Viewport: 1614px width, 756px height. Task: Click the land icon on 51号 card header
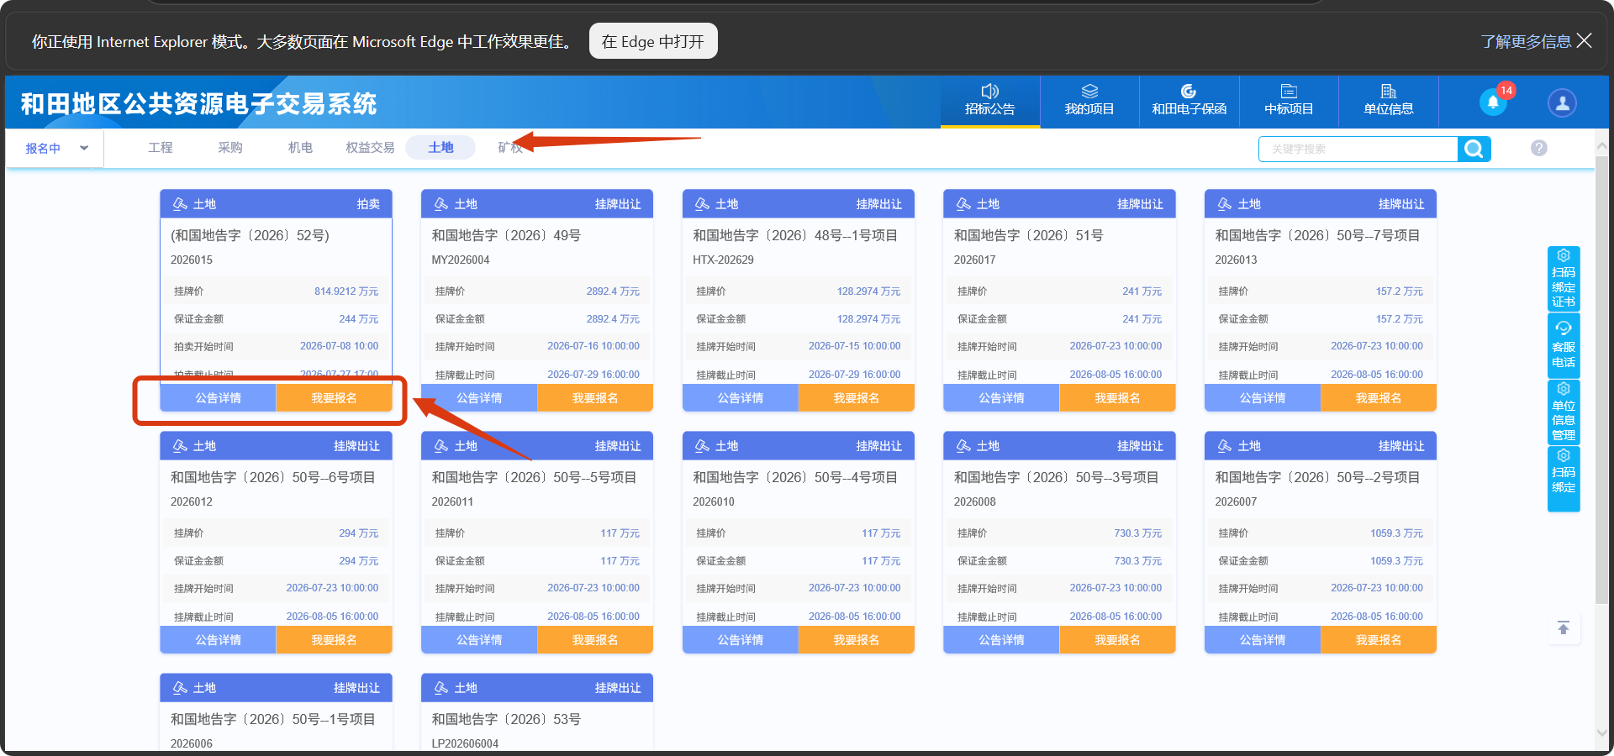point(963,204)
